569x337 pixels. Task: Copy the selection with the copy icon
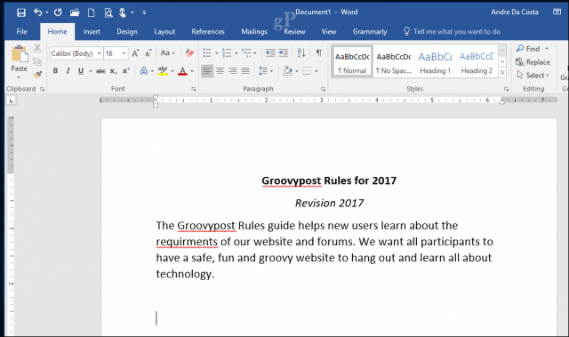pos(37,61)
